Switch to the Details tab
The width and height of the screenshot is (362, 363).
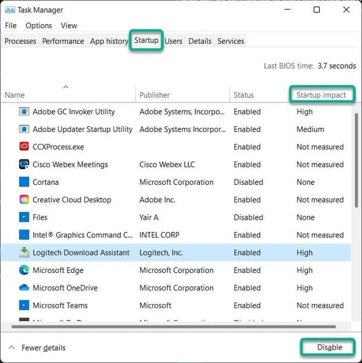tap(200, 41)
